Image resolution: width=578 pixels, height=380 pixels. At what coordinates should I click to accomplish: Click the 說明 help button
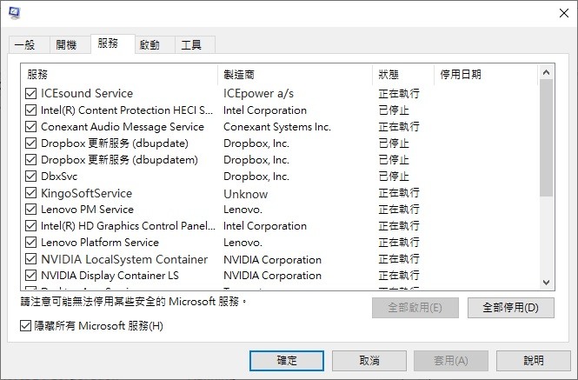click(x=534, y=360)
